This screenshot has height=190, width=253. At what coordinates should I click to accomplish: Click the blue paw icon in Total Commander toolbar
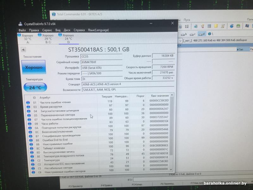tap(232, 26)
